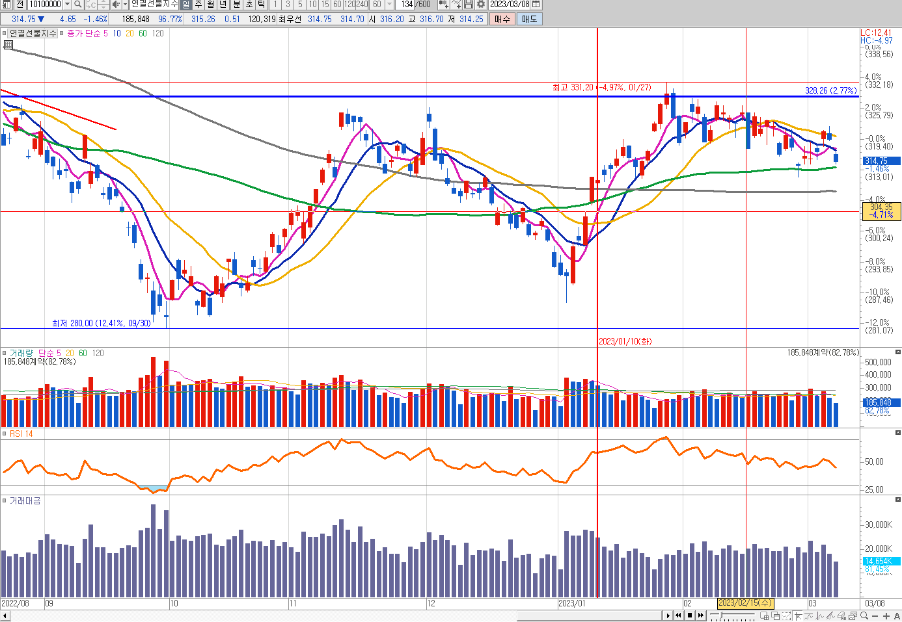This screenshot has height=622, width=902.
Task: Click the speaker sound icon
Action: click(x=115, y=5)
